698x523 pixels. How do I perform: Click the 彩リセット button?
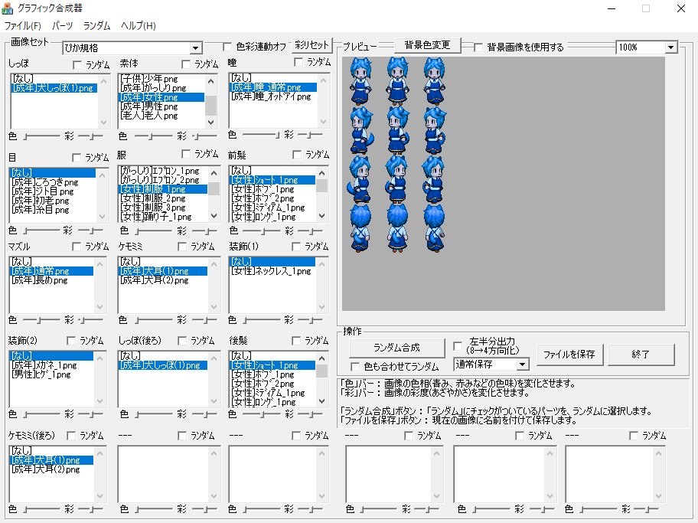point(311,45)
